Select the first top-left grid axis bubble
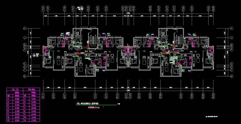 coord(43,8)
